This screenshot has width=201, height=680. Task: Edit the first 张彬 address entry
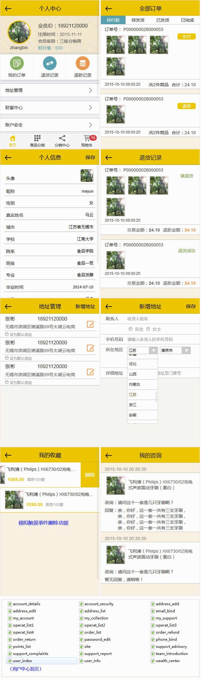point(90,324)
